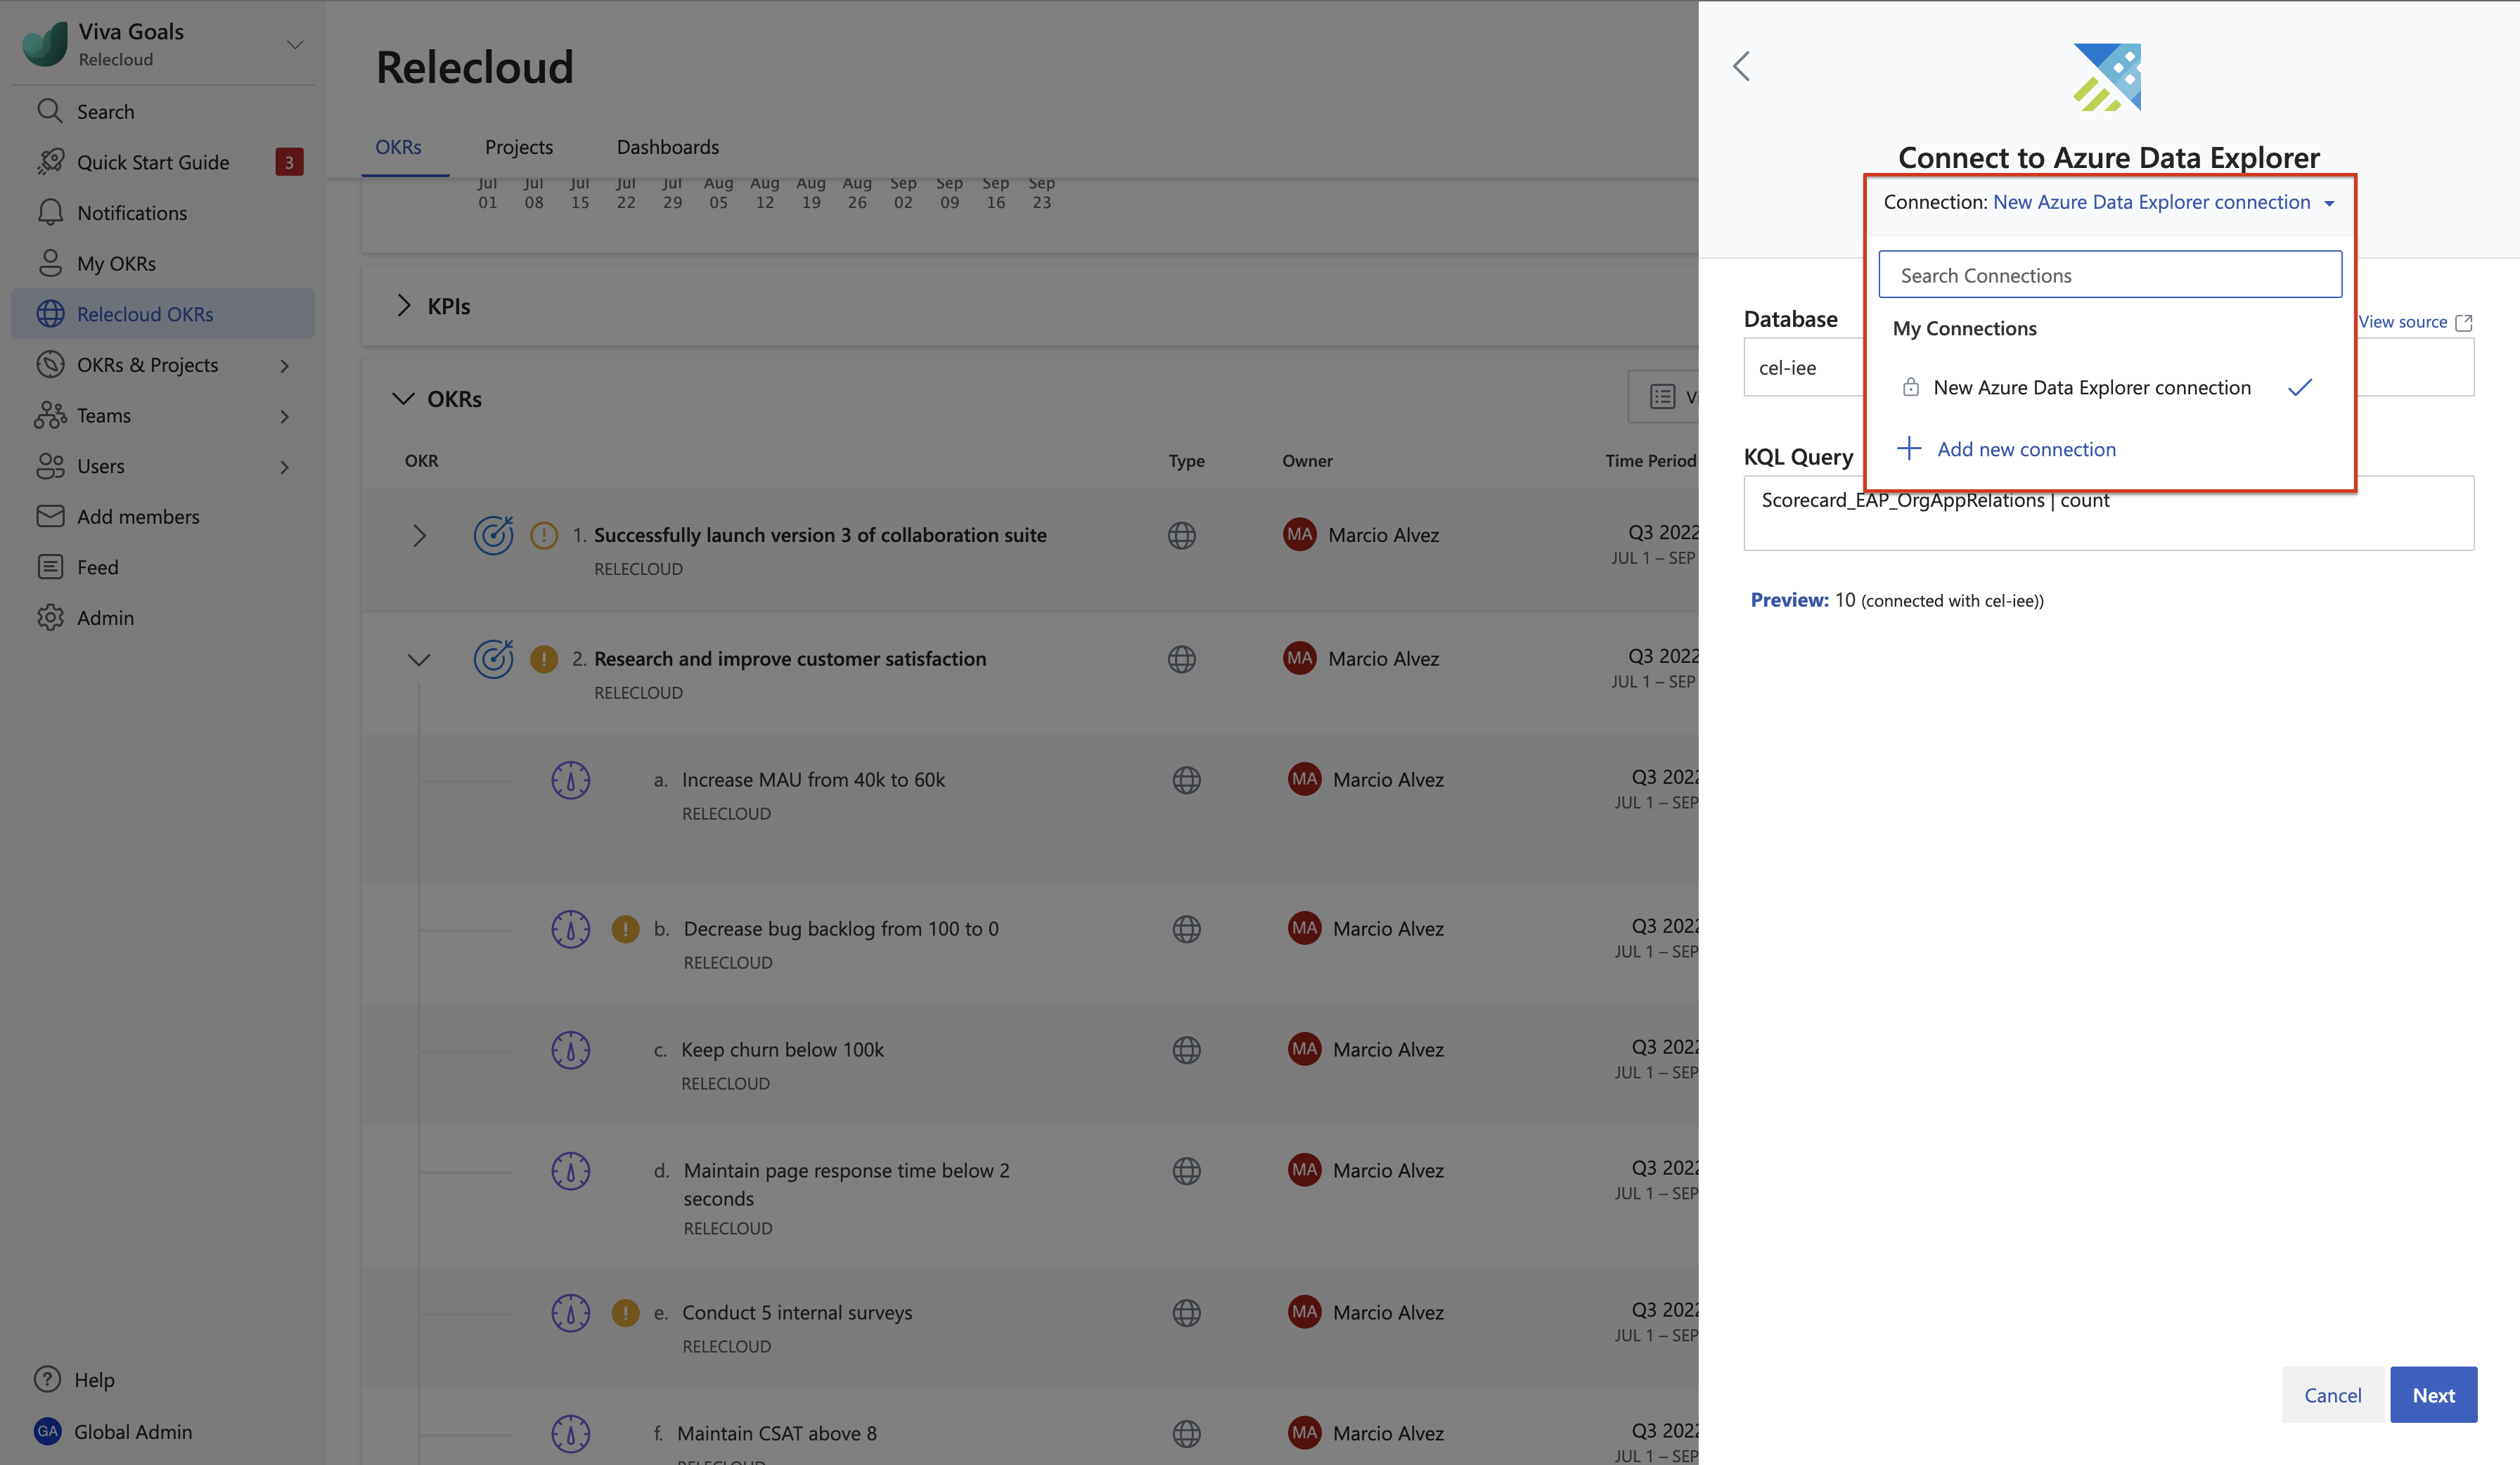The width and height of the screenshot is (2520, 1465).
Task: Expand the KPIs section
Action: click(x=403, y=305)
